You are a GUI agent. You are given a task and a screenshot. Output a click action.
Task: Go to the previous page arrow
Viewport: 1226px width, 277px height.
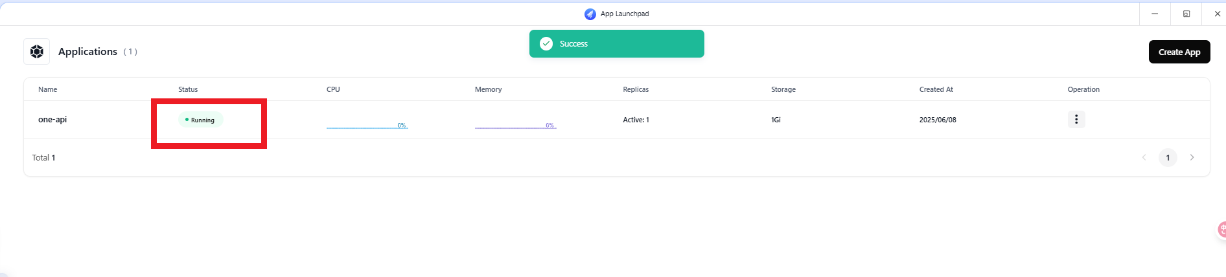click(x=1144, y=157)
